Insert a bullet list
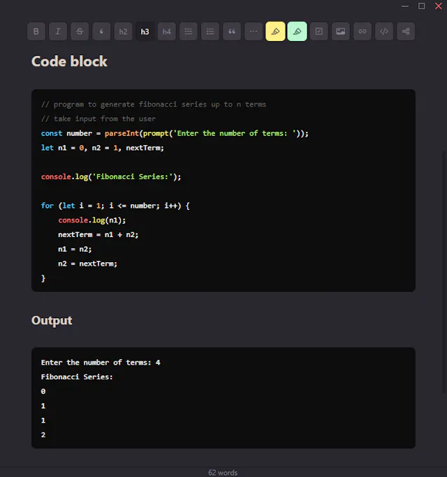 189,31
